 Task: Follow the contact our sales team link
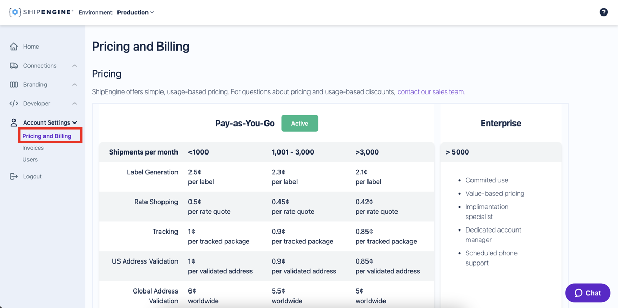click(431, 92)
